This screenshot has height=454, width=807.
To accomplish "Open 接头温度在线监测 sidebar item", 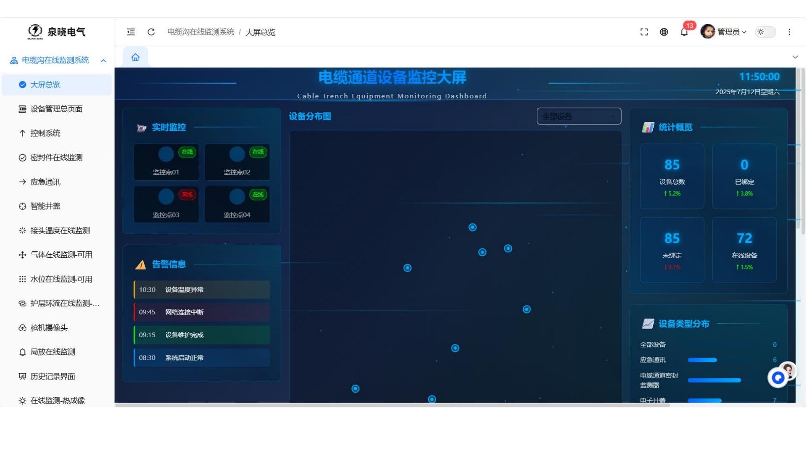I will [57, 231].
